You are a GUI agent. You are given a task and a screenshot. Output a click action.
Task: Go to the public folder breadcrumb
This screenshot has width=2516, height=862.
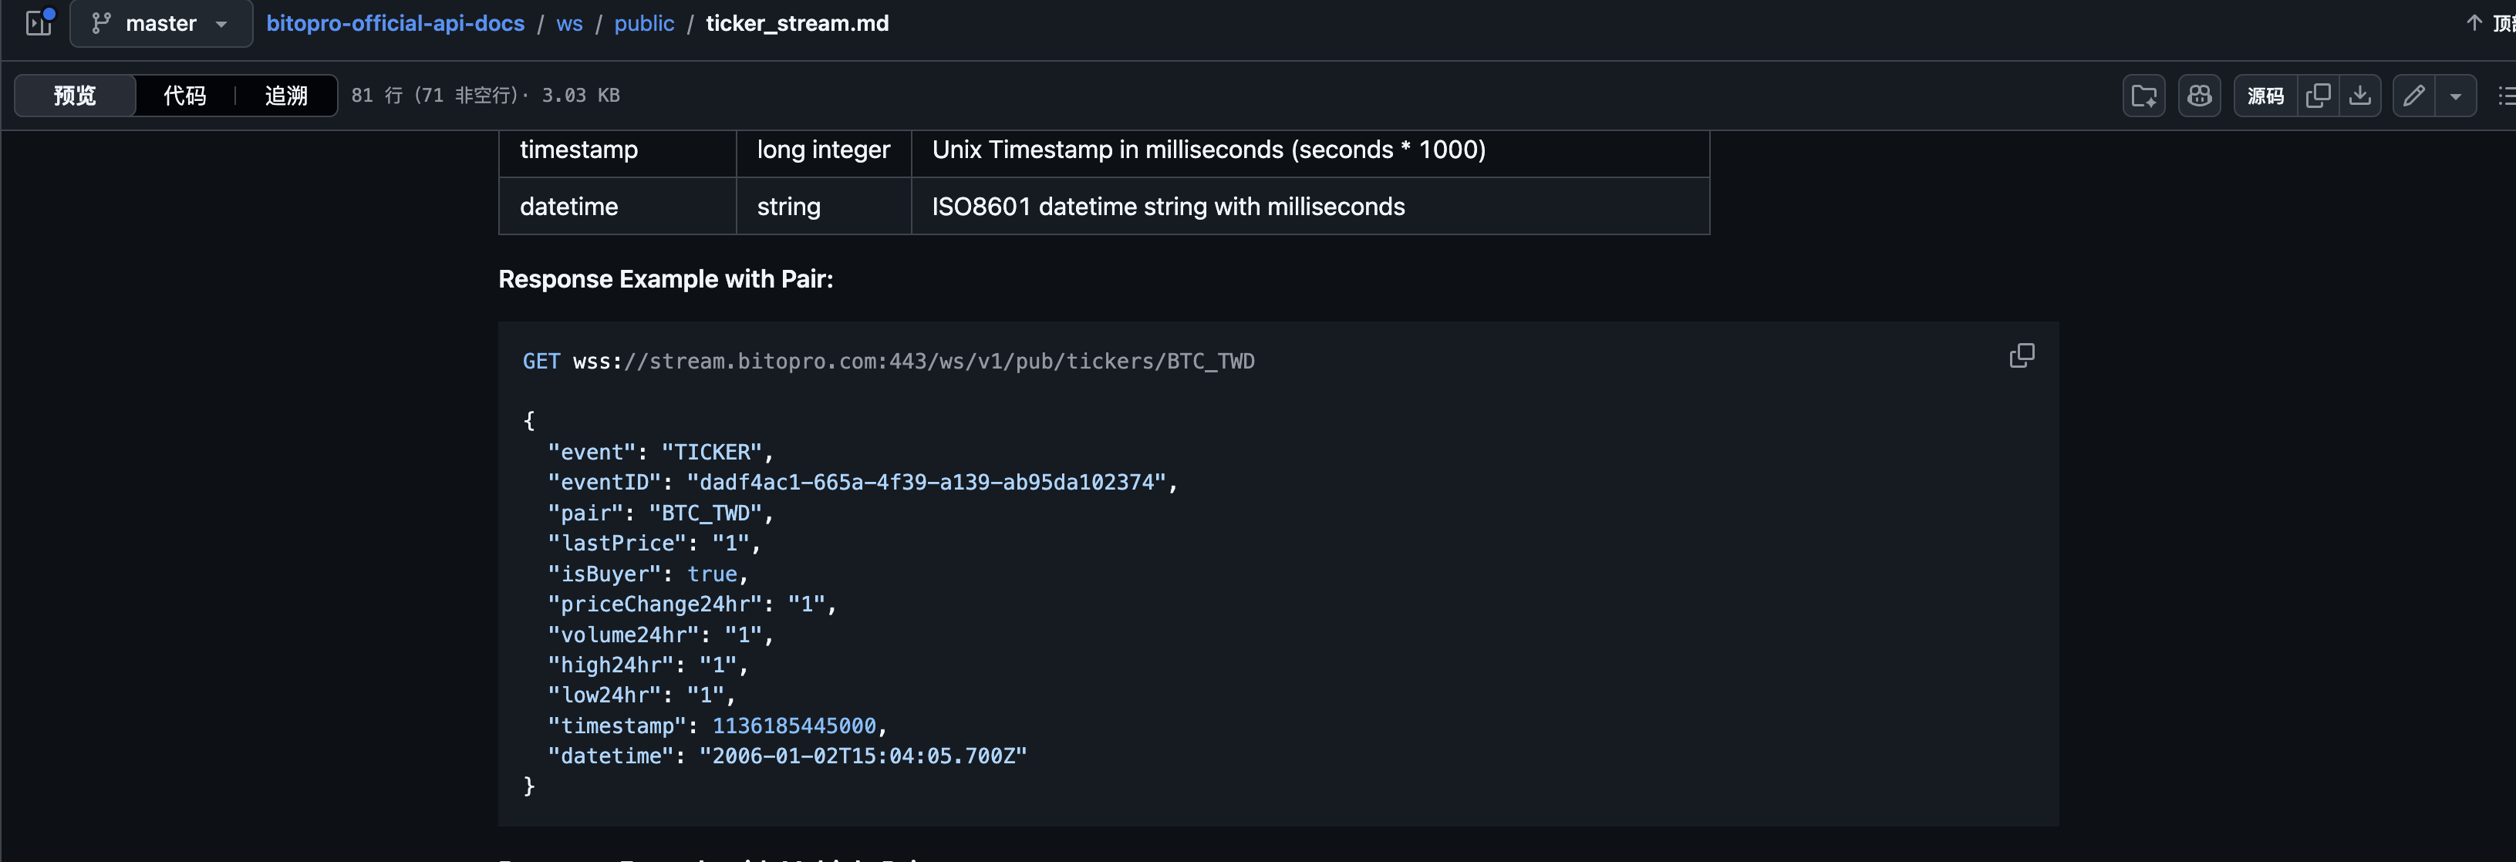643,23
